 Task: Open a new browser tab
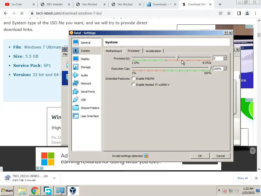pos(220,4)
